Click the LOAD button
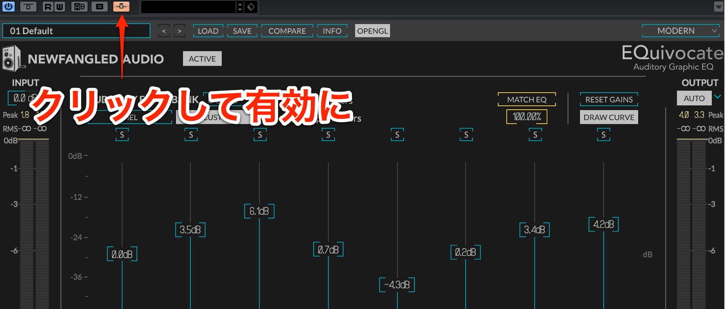This screenshot has width=725, height=309. pyautogui.click(x=208, y=31)
